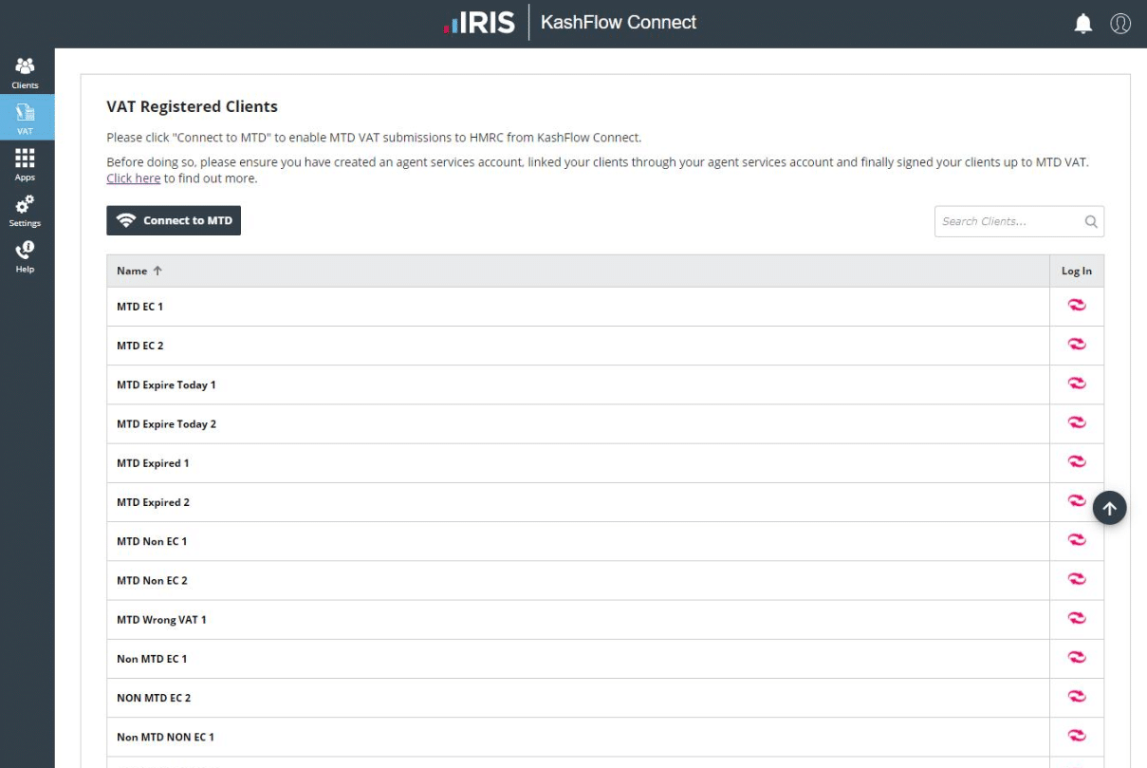Follow the "Click here" link
Image resolution: width=1147 pixels, height=768 pixels.
click(x=133, y=178)
